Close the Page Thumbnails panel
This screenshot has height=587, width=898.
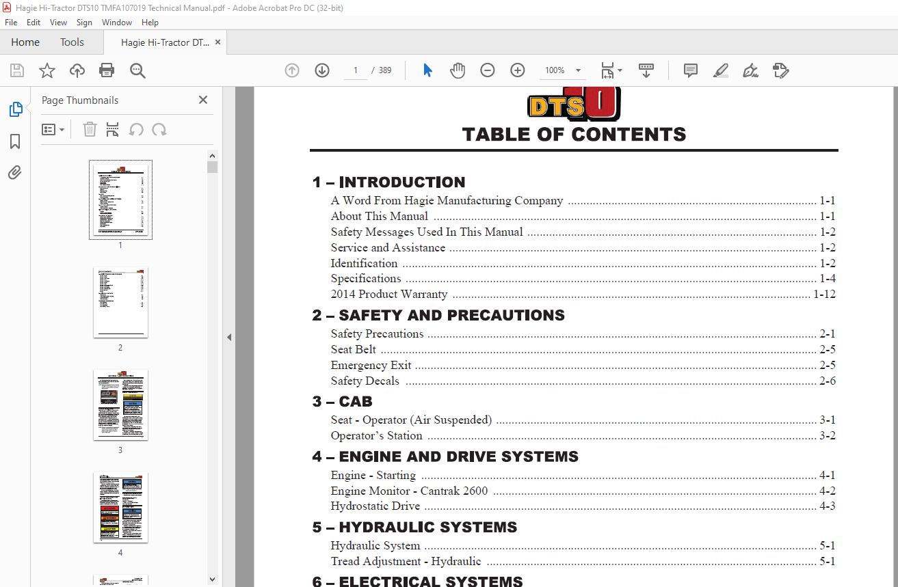[x=203, y=100]
